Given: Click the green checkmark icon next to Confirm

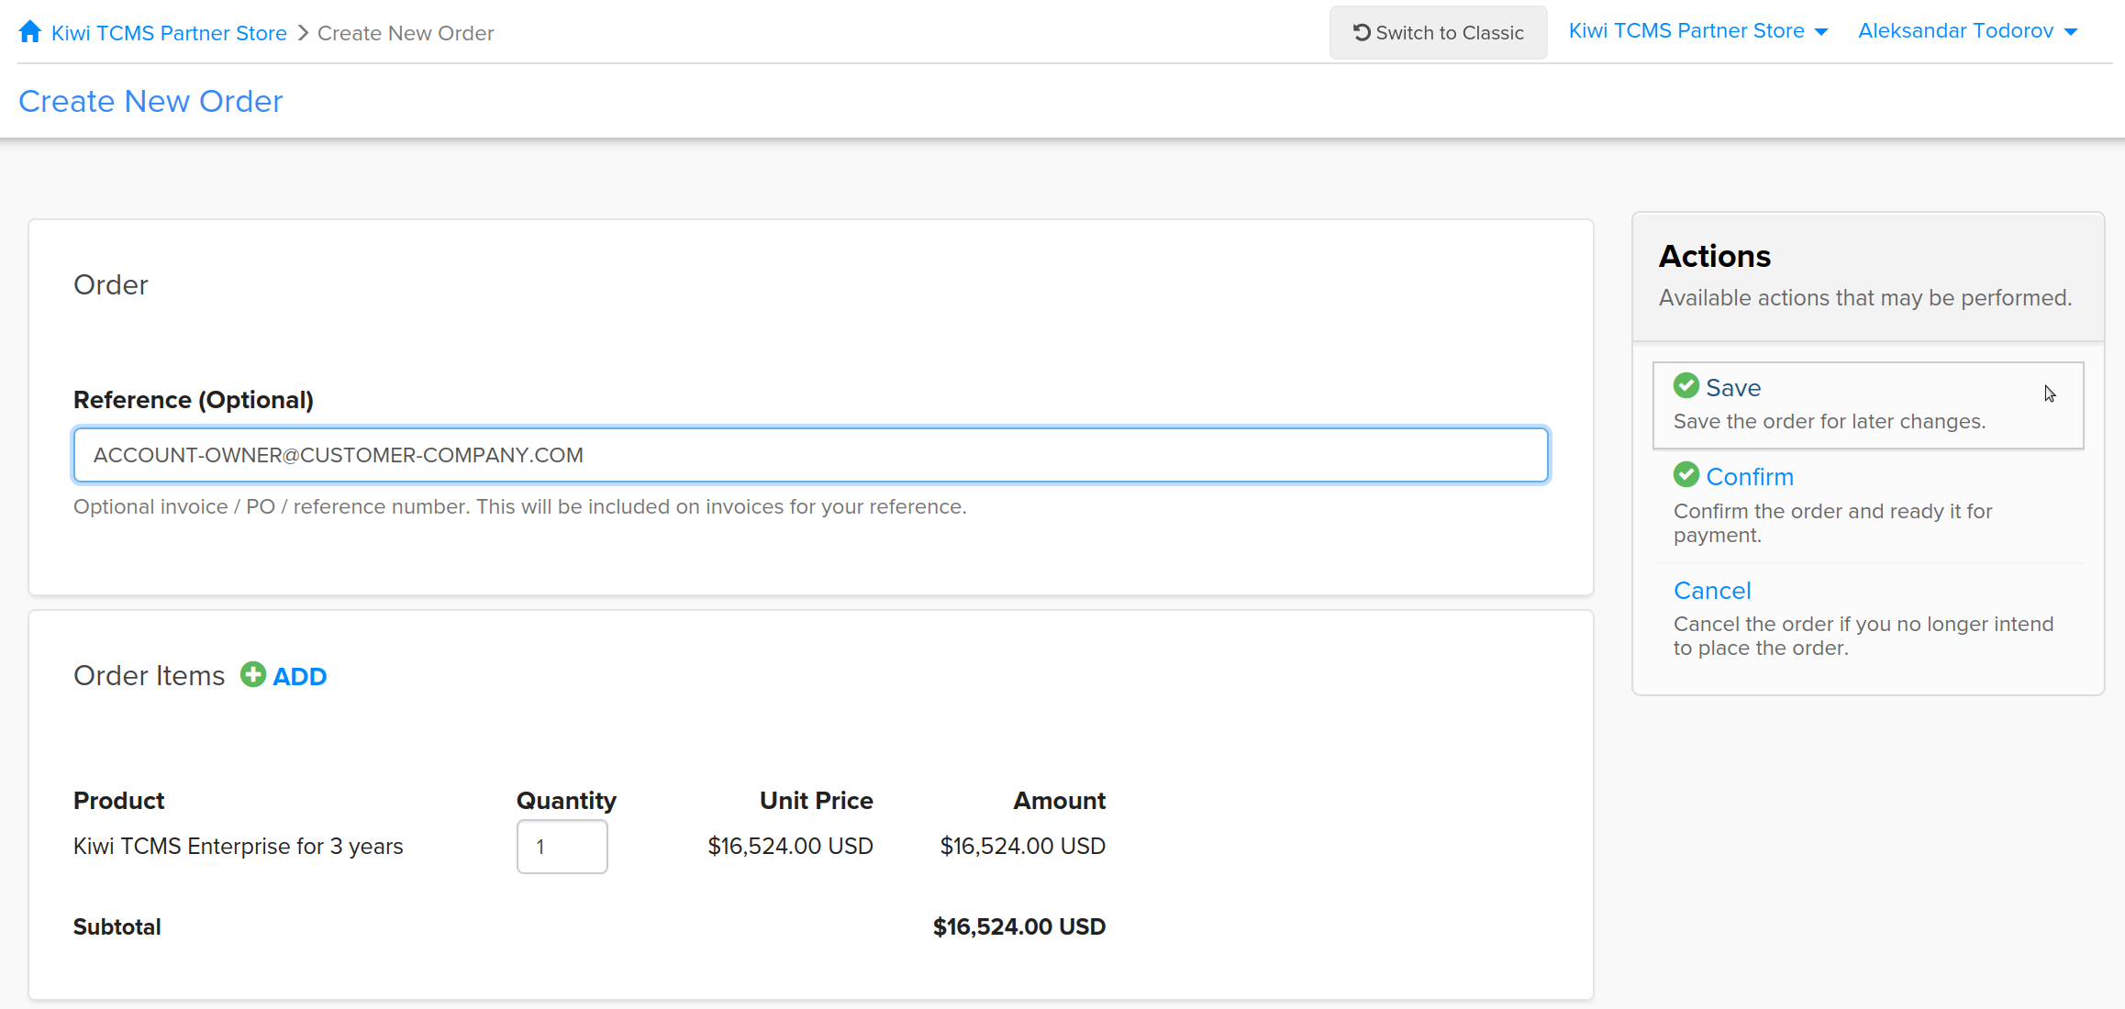Looking at the screenshot, I should point(1686,475).
